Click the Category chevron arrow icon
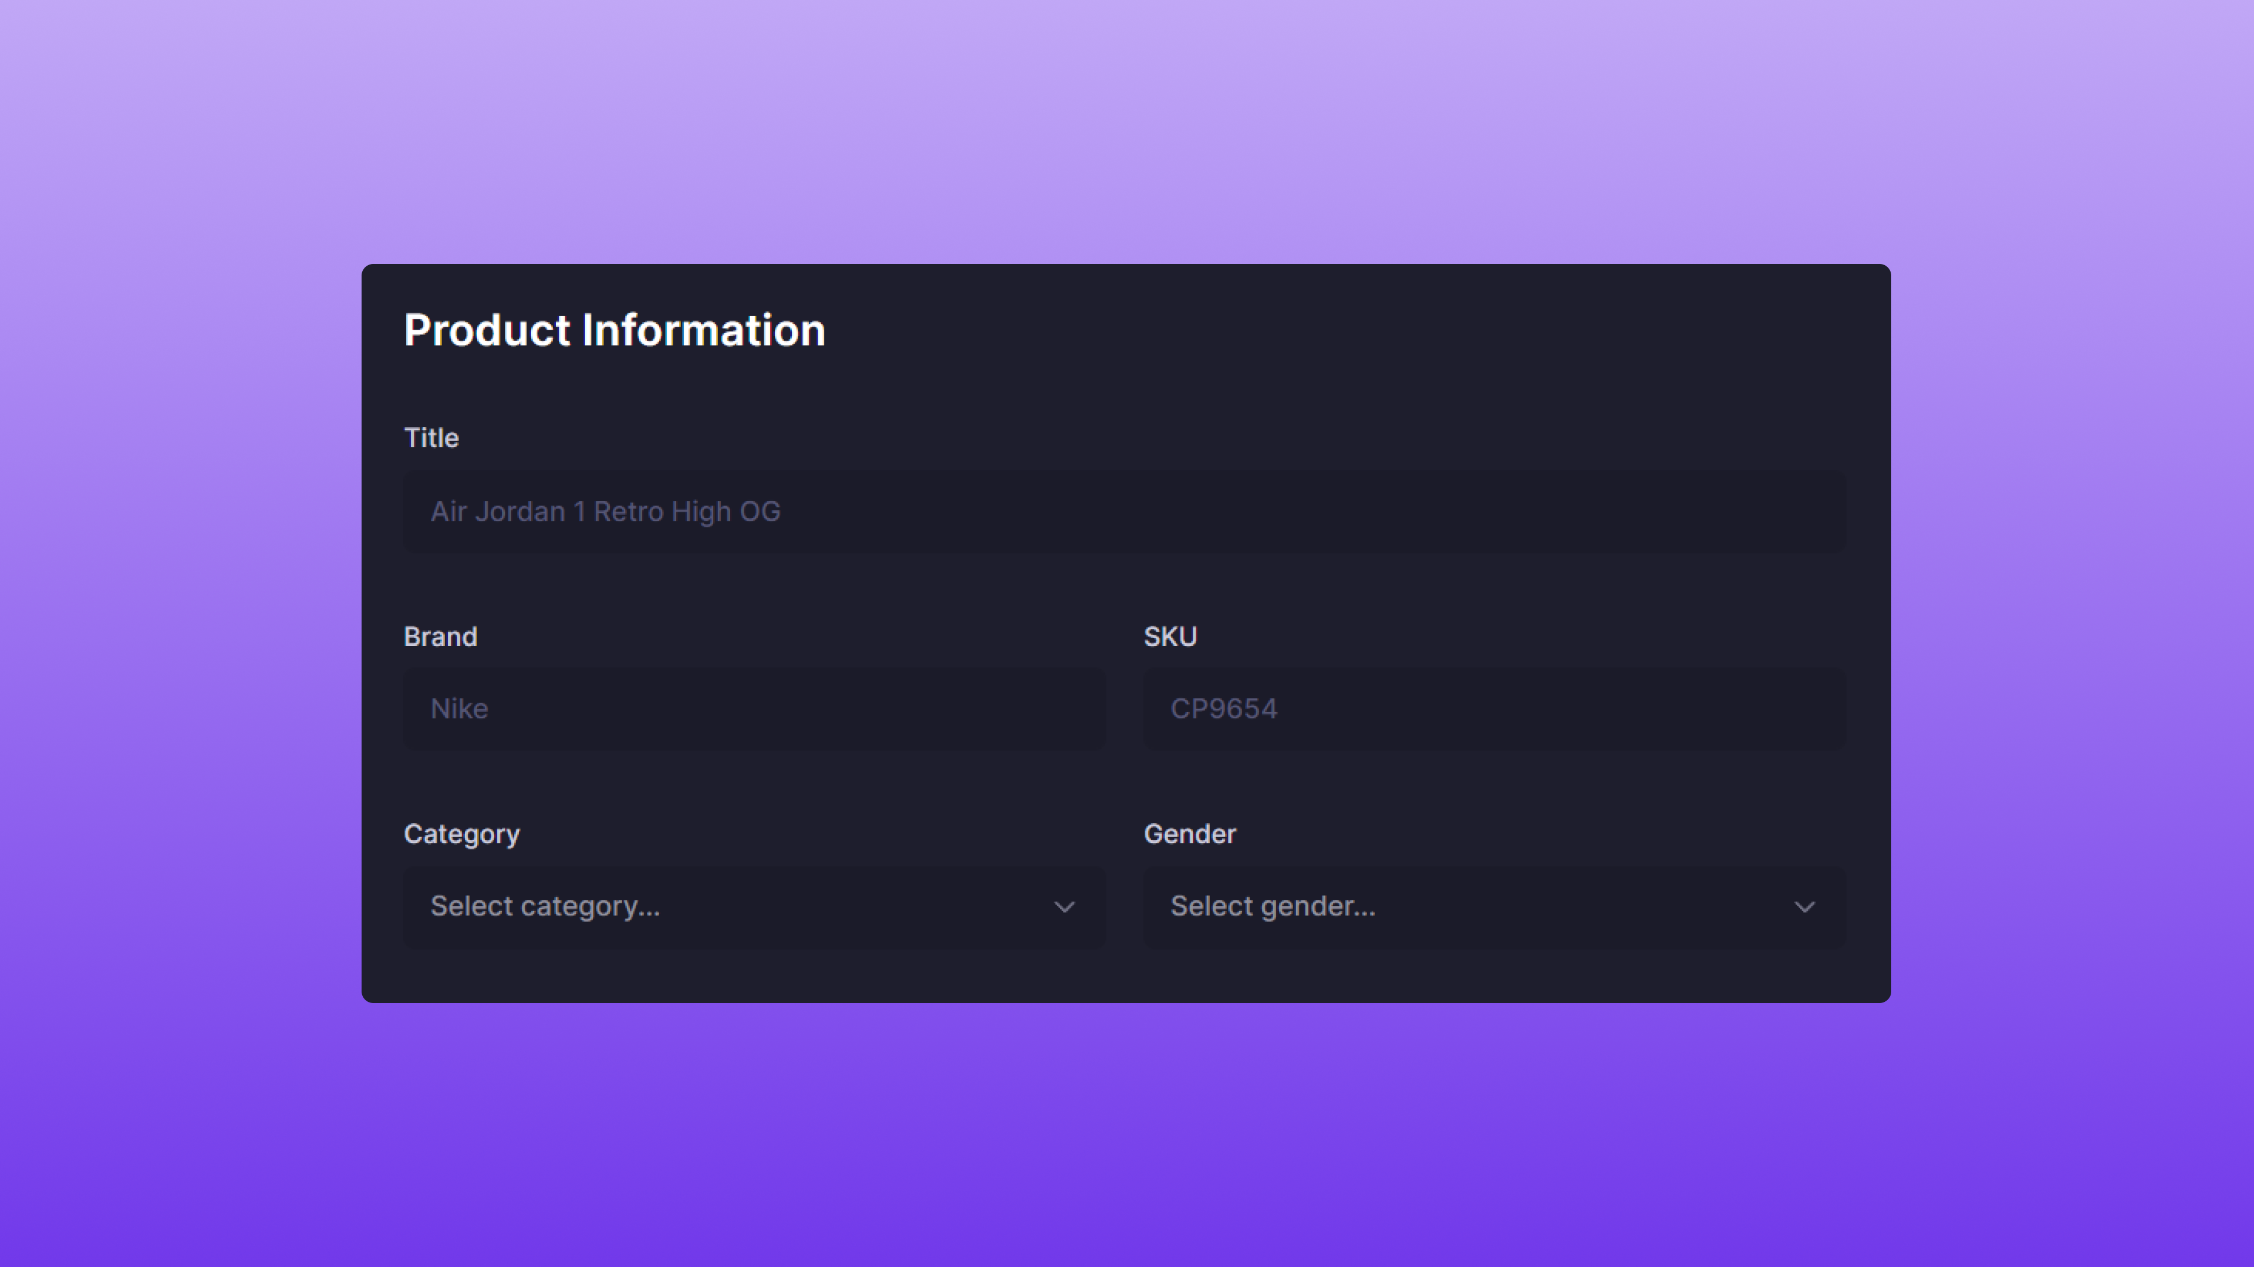The height and width of the screenshot is (1267, 2254). [x=1064, y=907]
